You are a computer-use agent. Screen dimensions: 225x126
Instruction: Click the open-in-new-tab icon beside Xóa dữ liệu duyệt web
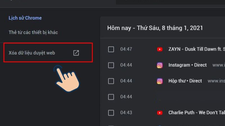coord(76,53)
